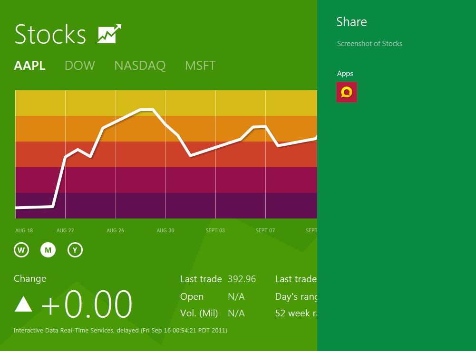476x351 pixels.
Task: Click the dark purple bottom chart band
Action: click(166, 206)
